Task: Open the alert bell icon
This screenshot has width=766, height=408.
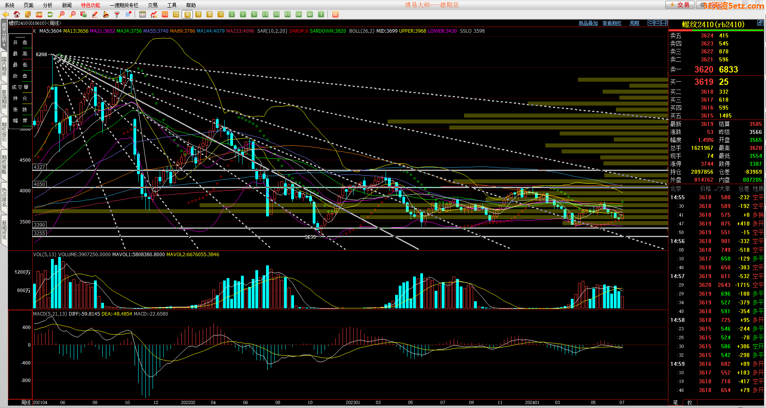Action: point(106,14)
